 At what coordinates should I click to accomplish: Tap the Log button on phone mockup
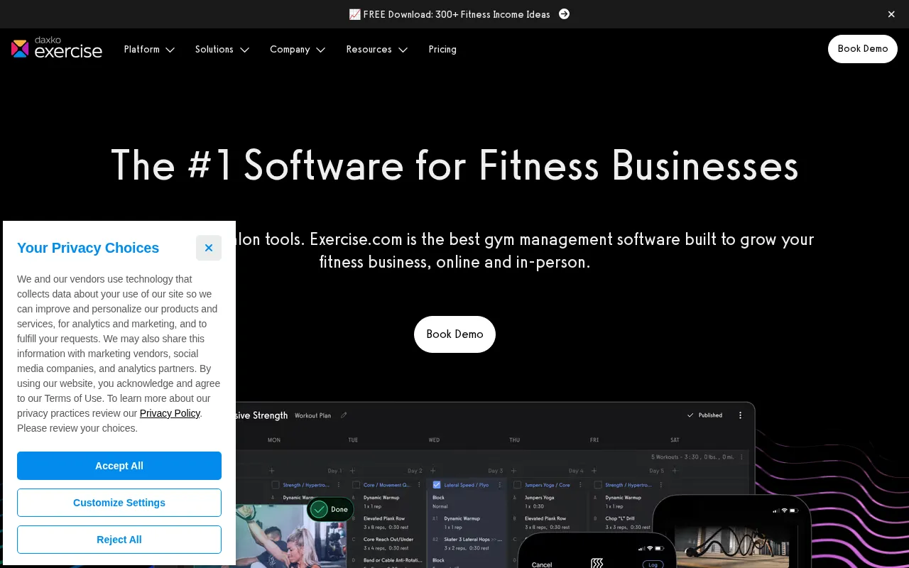click(x=653, y=564)
